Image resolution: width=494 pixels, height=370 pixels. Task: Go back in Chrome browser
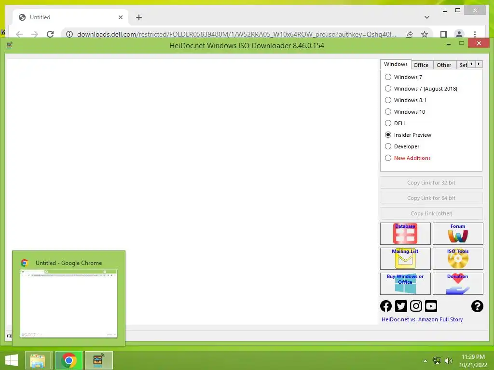click(x=19, y=34)
